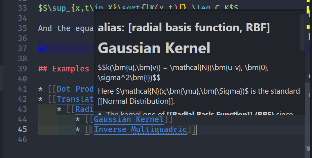The height and width of the screenshot is (158, 312).
Task: Click 'And the equa' text on line 35
Action: (x=66, y=28)
